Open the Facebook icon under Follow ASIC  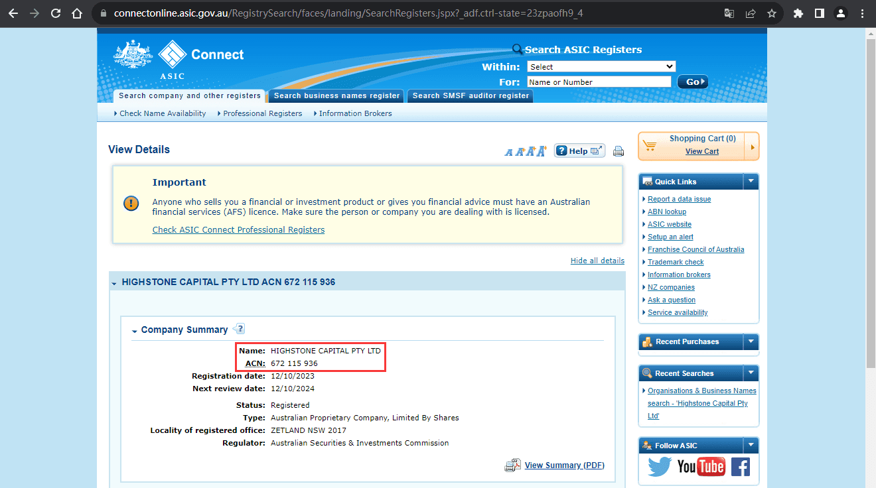pos(741,467)
